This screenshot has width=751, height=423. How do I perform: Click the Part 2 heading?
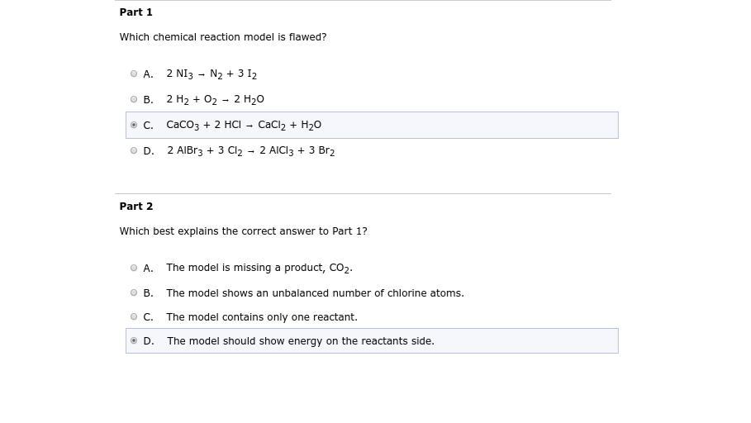click(136, 207)
